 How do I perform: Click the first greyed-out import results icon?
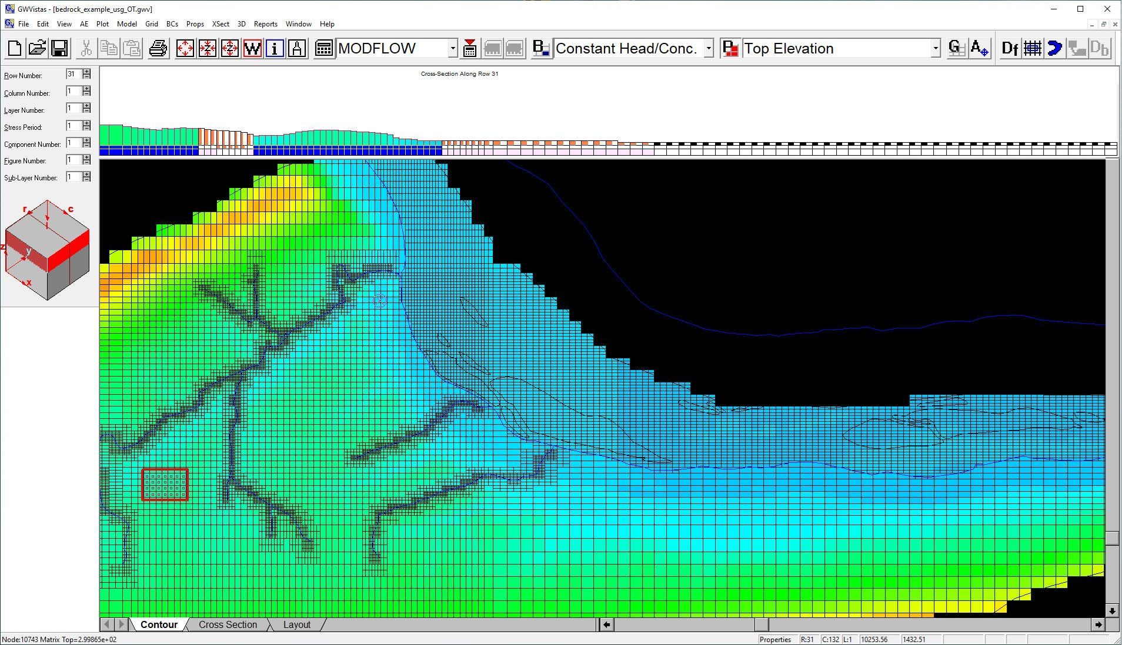(492, 48)
